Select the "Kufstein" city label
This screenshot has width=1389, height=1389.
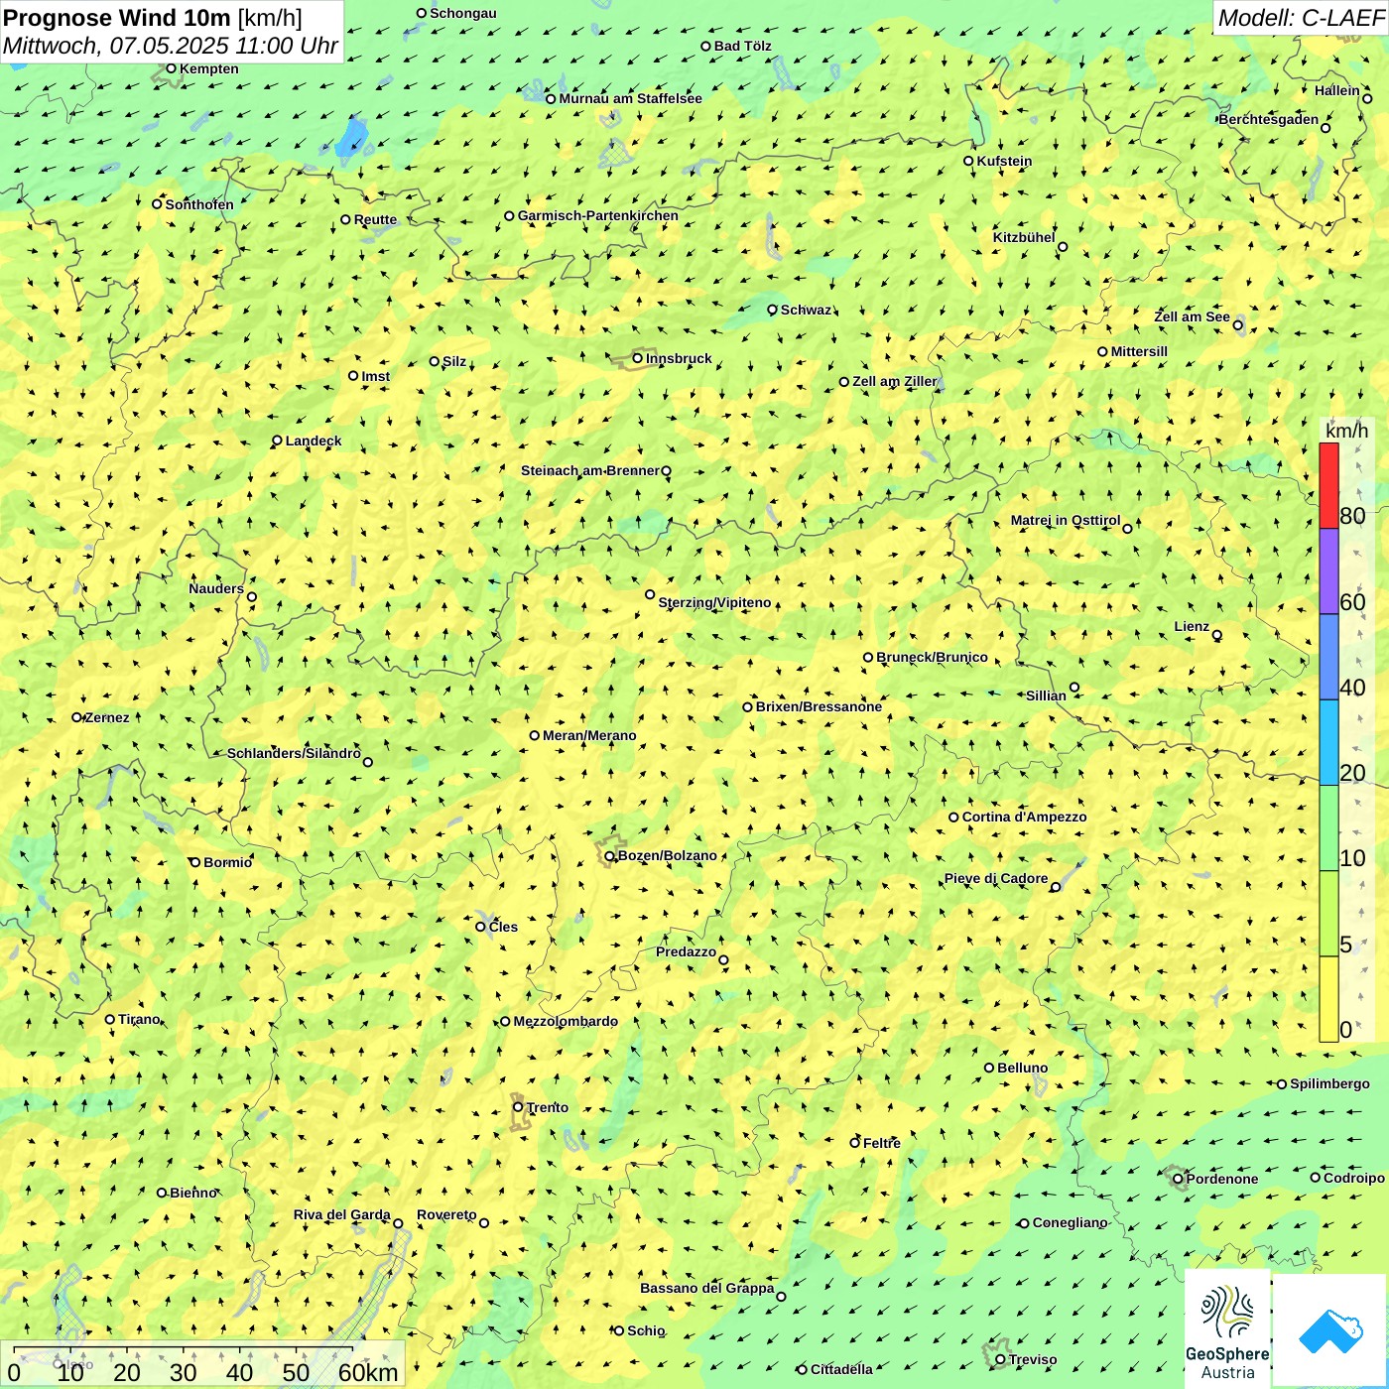pyautogui.click(x=1004, y=161)
